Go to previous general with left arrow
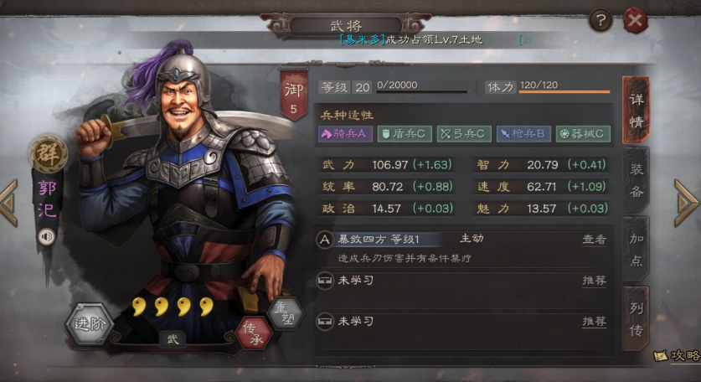Screen dimensions: 701x382 tap(9, 203)
